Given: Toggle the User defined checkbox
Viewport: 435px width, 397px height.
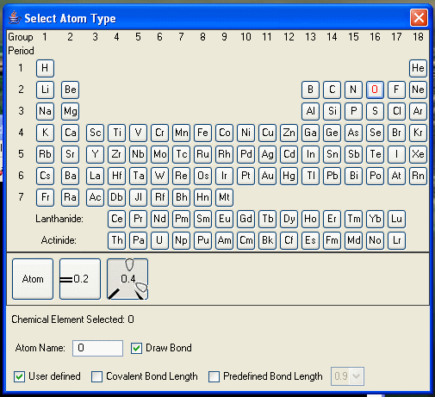Looking at the screenshot, I should [x=19, y=376].
